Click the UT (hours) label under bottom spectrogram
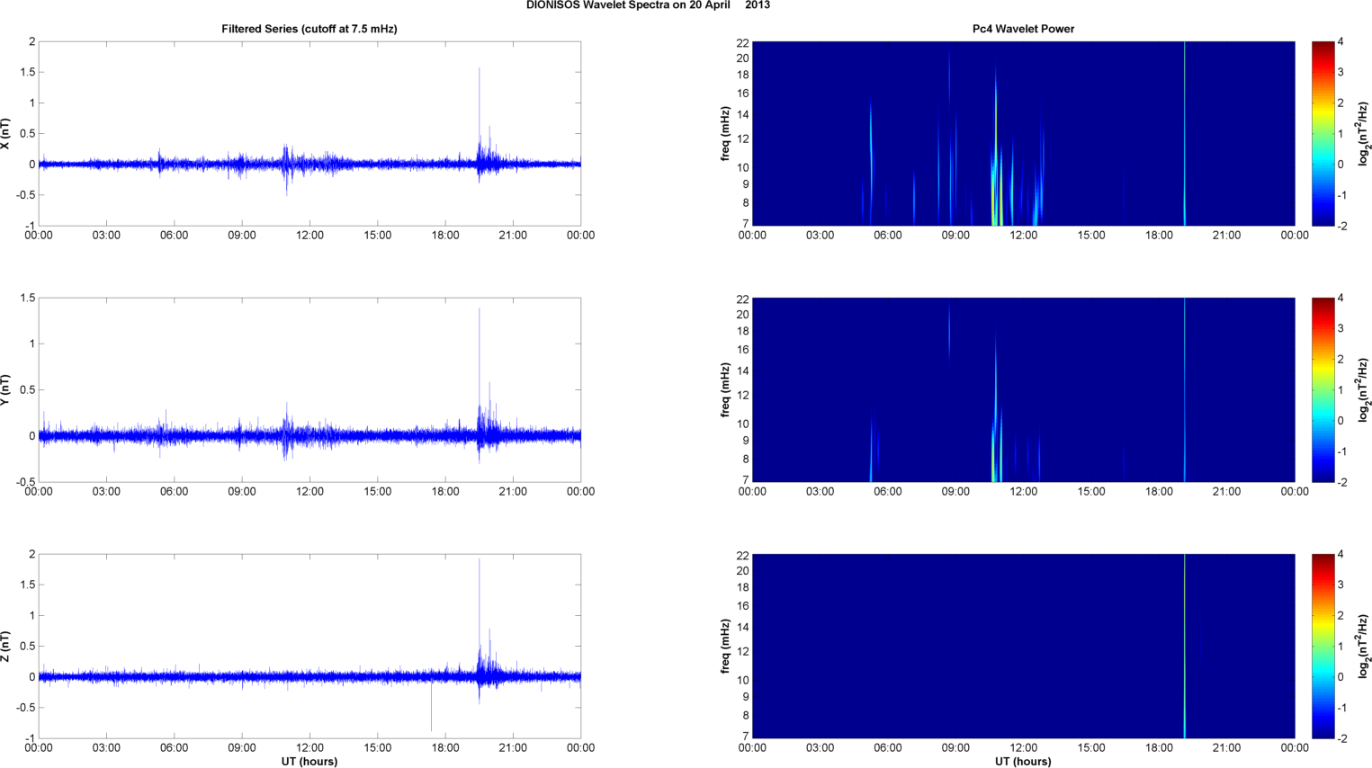 (x=1023, y=762)
